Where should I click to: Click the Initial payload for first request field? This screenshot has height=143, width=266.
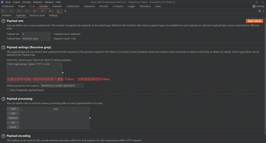click(x=62, y=86)
